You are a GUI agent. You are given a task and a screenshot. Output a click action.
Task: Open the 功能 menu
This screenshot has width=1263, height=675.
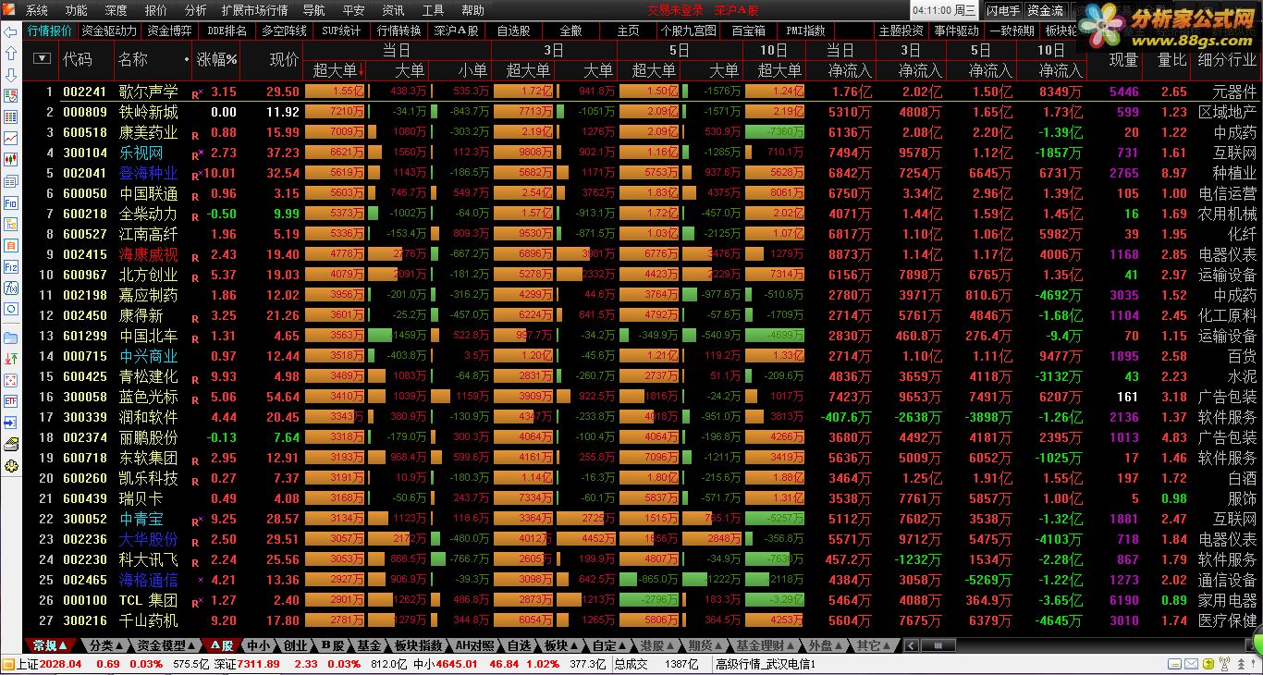pyautogui.click(x=77, y=10)
